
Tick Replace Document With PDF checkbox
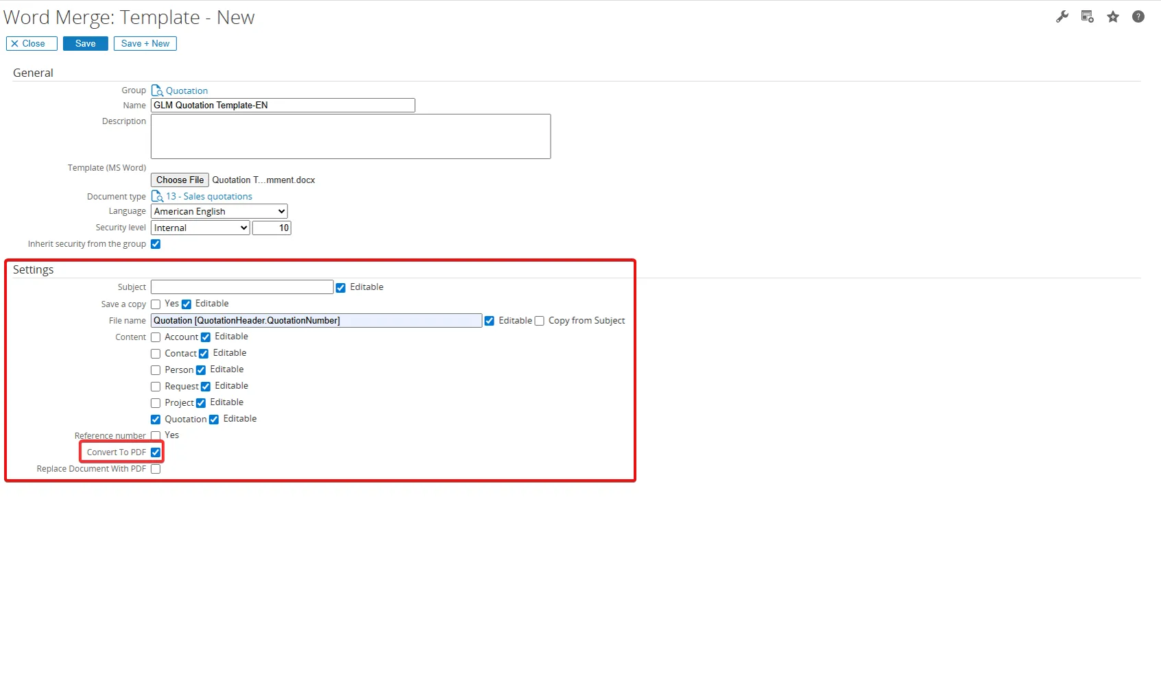coord(156,469)
